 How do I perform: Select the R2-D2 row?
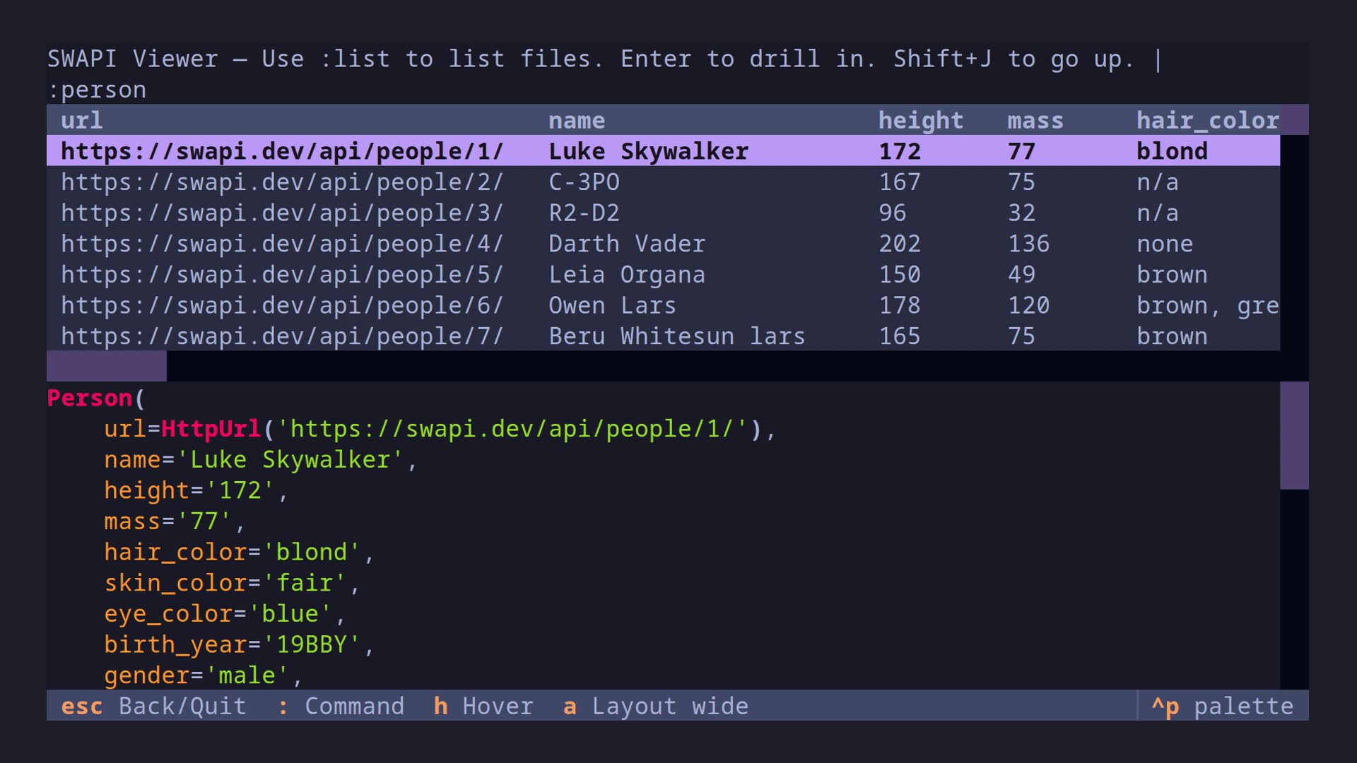click(663, 213)
